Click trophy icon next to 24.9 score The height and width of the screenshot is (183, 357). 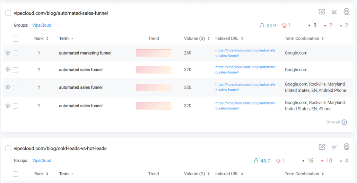pyautogui.click(x=284, y=25)
